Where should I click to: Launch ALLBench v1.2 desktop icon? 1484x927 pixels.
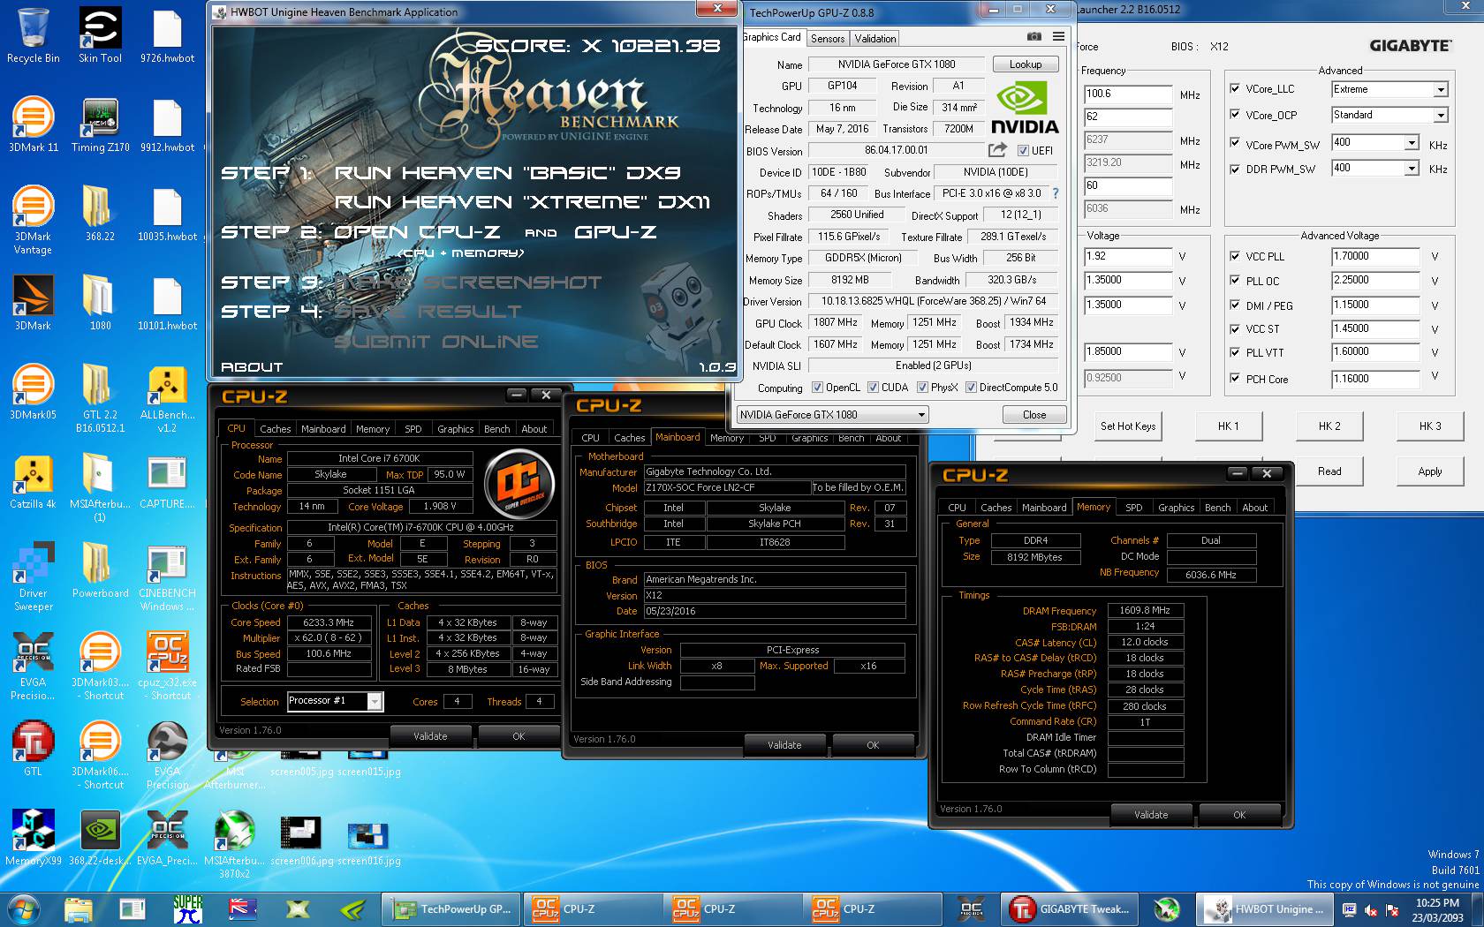click(x=167, y=398)
